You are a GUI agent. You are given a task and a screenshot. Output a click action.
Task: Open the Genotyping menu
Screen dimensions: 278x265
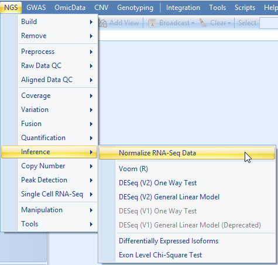tap(135, 8)
